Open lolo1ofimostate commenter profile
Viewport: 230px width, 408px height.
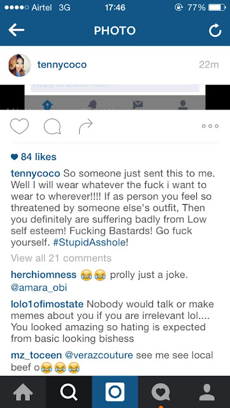tap(47, 304)
